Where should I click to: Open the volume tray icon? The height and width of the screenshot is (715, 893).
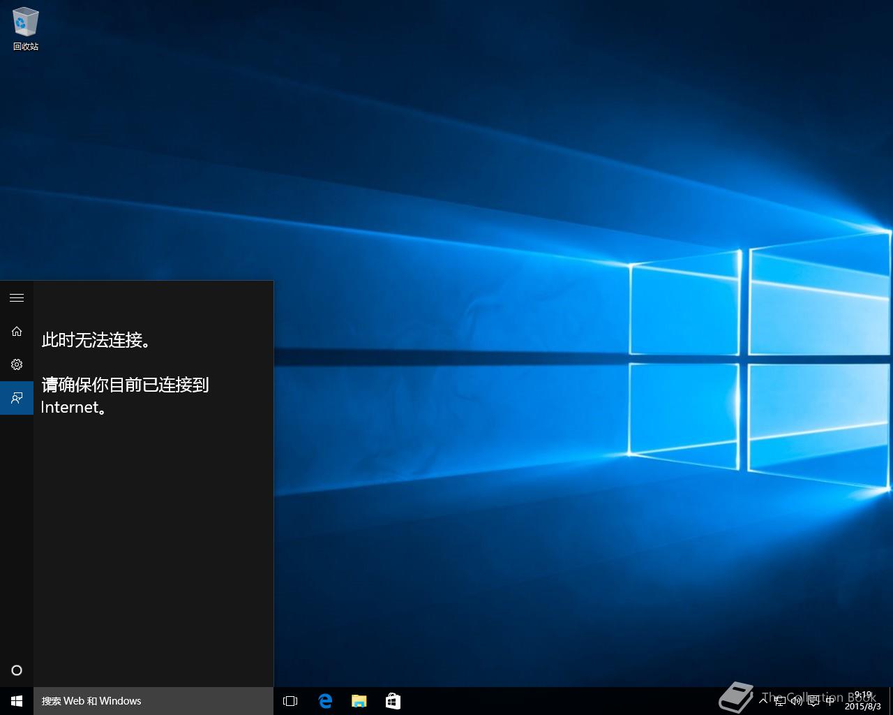point(796,701)
